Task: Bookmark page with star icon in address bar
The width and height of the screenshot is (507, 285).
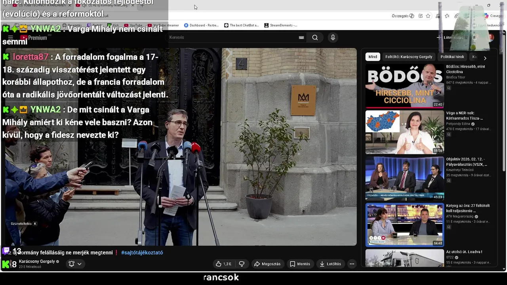Action: click(x=428, y=16)
